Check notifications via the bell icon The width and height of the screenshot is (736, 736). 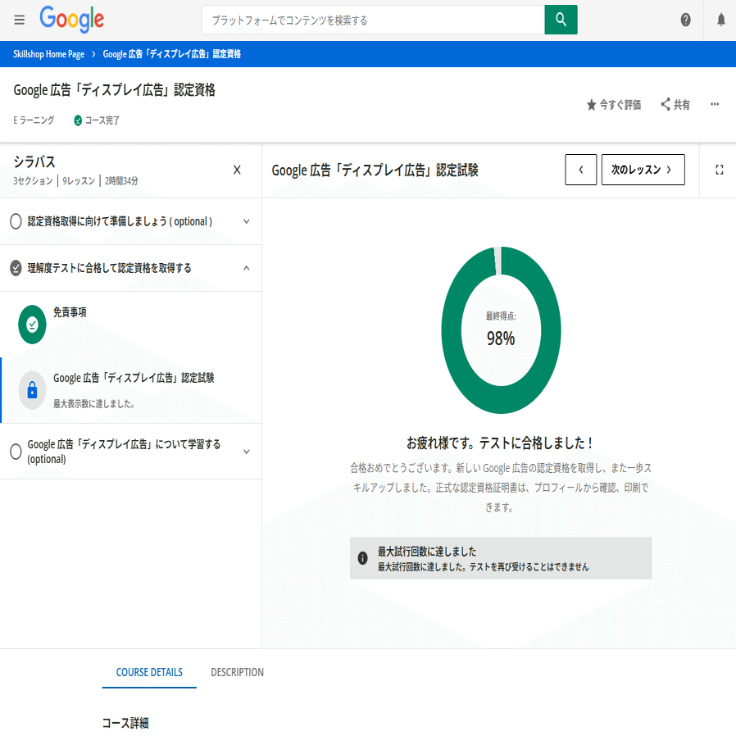721,20
